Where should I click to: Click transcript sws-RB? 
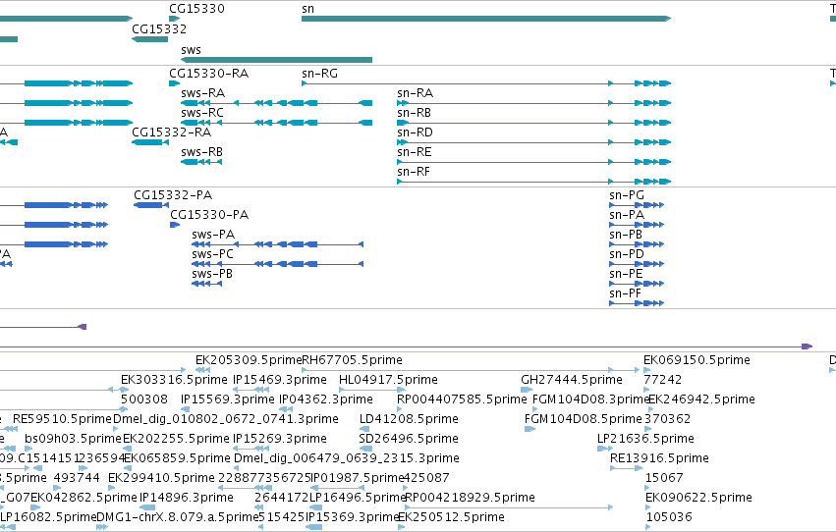201,162
